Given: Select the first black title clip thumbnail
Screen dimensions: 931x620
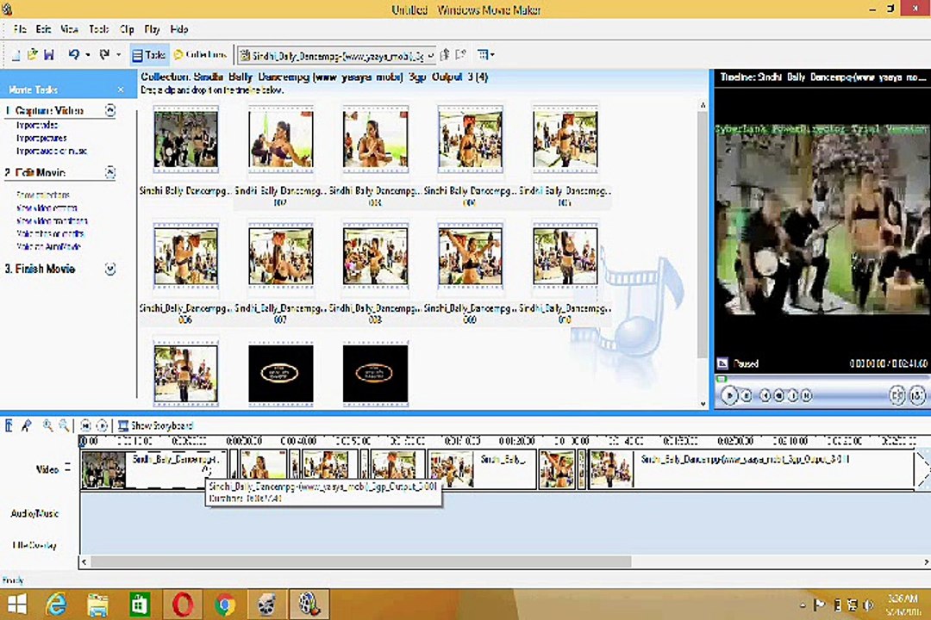Looking at the screenshot, I should [281, 374].
